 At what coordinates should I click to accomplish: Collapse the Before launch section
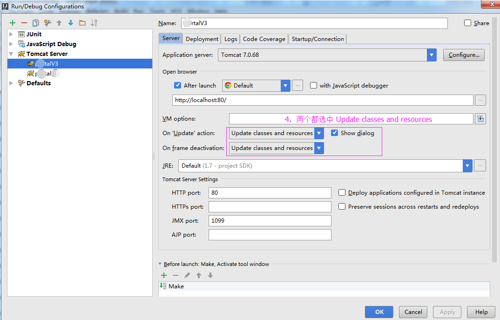[160, 264]
